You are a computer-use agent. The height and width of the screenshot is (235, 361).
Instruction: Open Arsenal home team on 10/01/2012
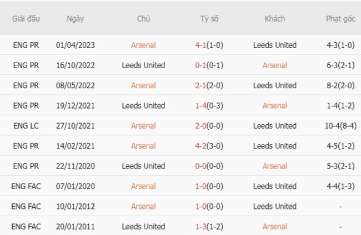tap(143, 206)
